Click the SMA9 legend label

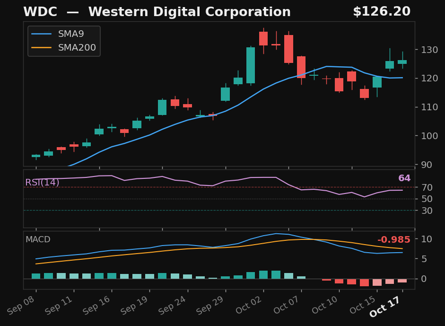71,34
